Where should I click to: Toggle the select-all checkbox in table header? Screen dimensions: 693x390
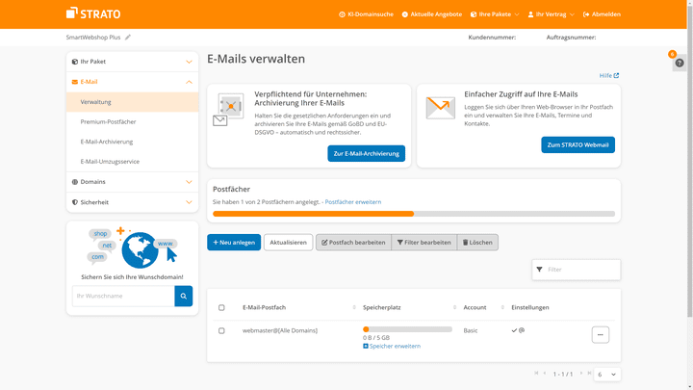[221, 307]
